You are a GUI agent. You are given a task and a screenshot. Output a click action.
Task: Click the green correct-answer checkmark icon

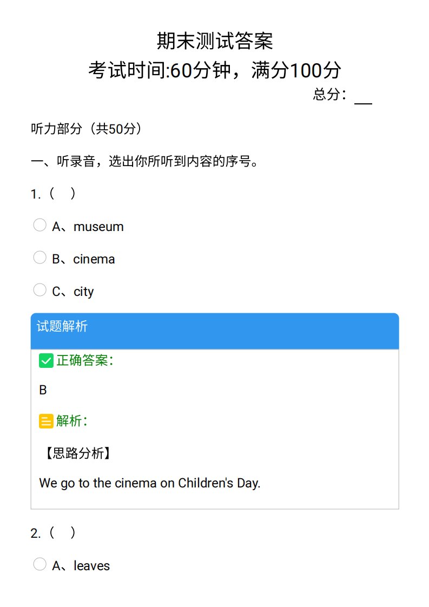coord(46,361)
